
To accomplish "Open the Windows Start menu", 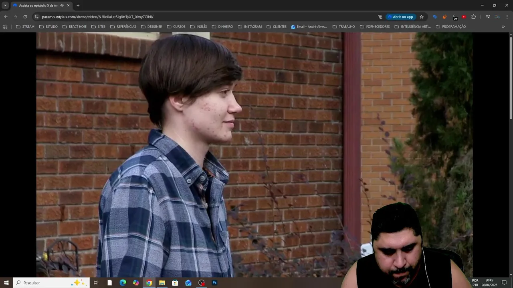I will pos(6,283).
